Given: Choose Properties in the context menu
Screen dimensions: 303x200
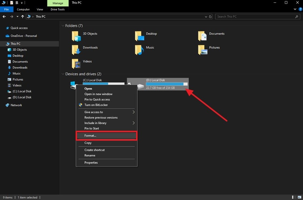Looking at the screenshot, I should 107,163.
